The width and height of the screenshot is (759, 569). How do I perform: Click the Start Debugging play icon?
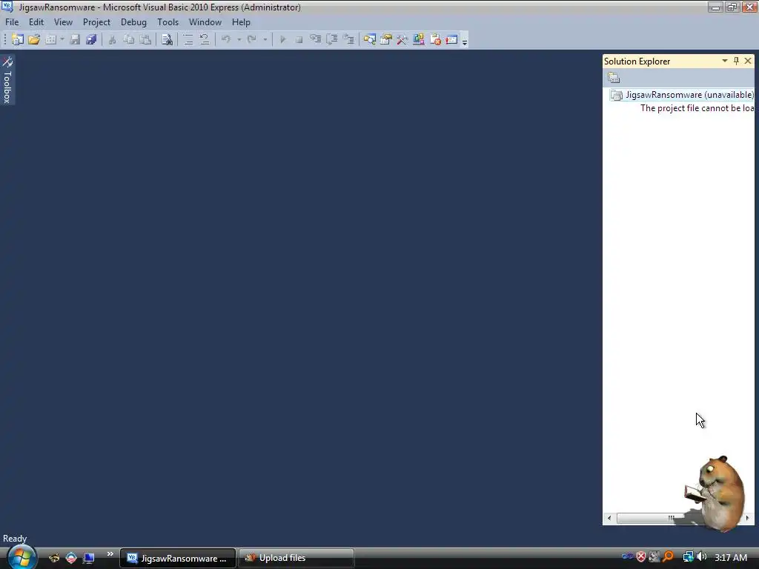point(282,40)
